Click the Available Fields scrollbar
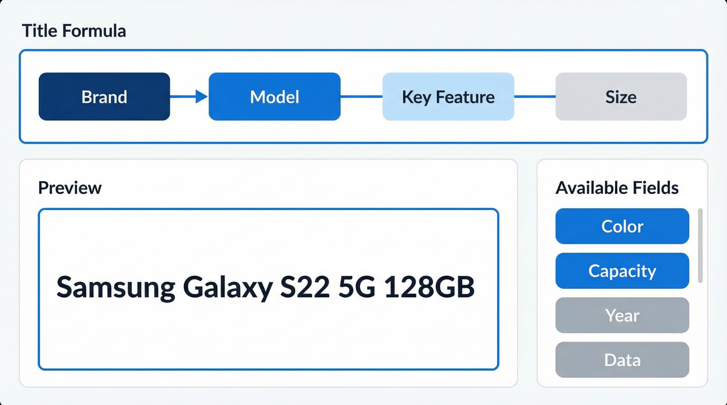Viewport: 727px width, 405px height. [700, 245]
